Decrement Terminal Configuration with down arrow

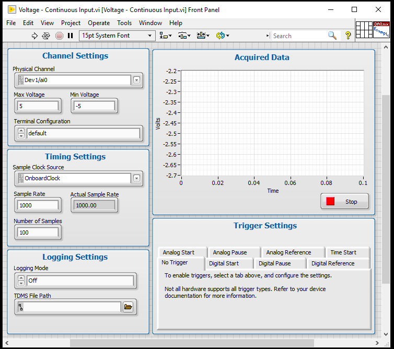coord(21,136)
